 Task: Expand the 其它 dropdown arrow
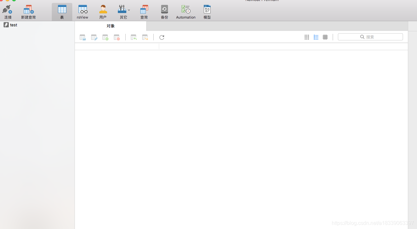click(x=129, y=10)
